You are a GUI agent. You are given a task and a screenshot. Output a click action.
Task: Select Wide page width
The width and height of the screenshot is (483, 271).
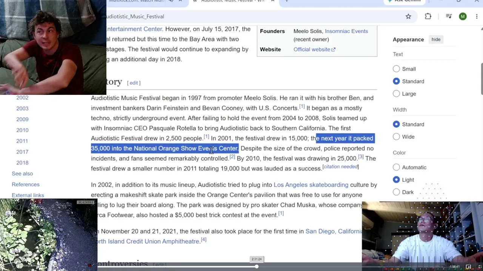coord(396,137)
